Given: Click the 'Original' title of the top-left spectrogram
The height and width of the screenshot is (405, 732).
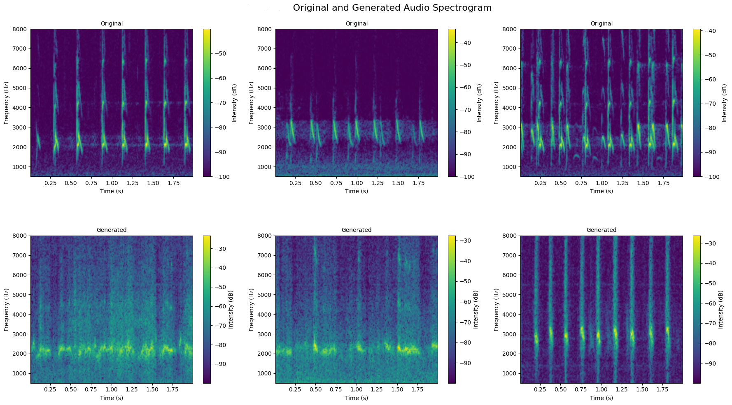Looking at the screenshot, I should click(x=112, y=23).
